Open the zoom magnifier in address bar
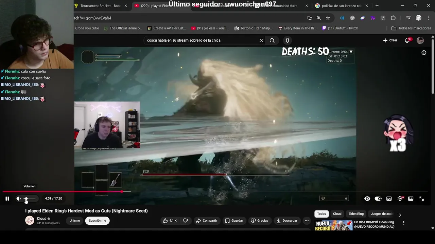The image size is (435, 244). coord(319,18)
